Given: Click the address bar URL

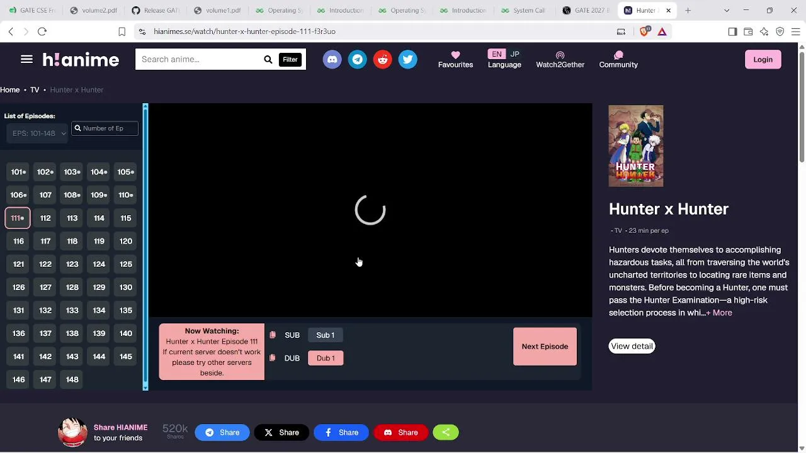Looking at the screenshot, I should point(244,31).
